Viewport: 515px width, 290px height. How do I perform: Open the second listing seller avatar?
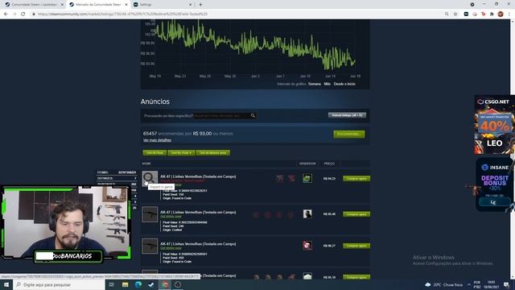pyautogui.click(x=307, y=213)
